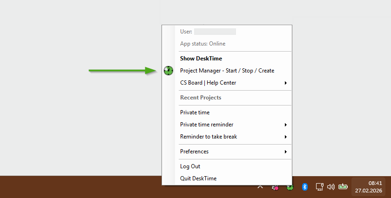This screenshot has width=391, height=198.
Task: Toggle Private time in the menu
Action: tap(195, 112)
